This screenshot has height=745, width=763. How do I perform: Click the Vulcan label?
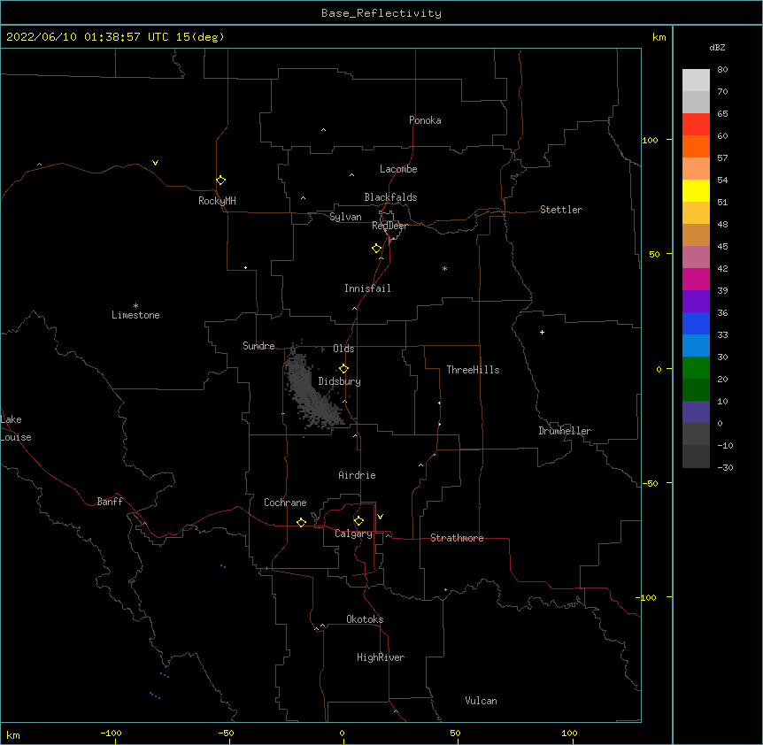481,701
